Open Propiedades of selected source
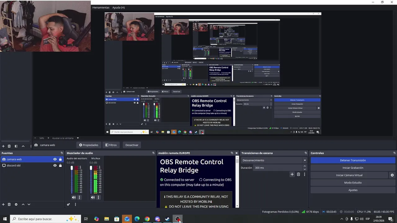 click(x=89, y=145)
